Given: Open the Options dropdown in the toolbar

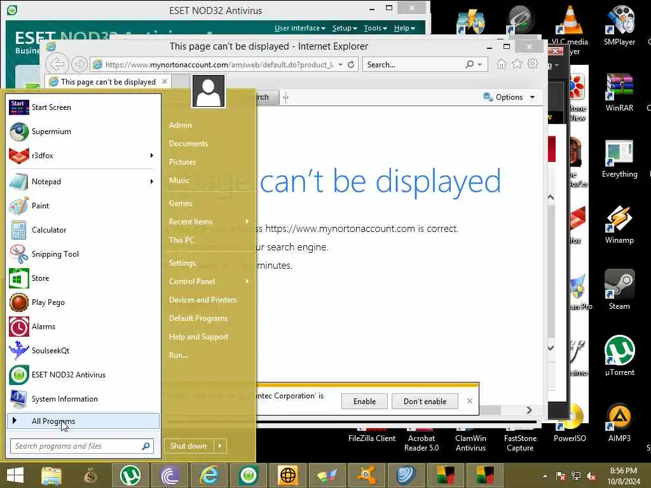Looking at the screenshot, I should (509, 97).
